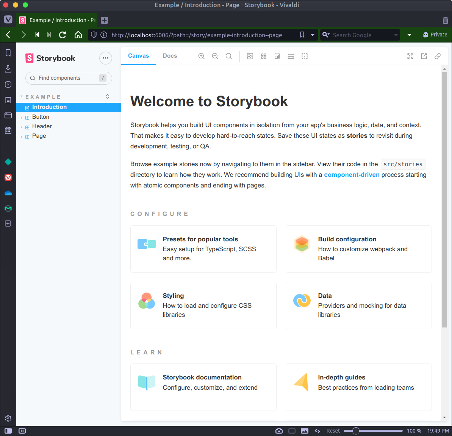
Task: Open the component-driven link
Action: (352, 175)
